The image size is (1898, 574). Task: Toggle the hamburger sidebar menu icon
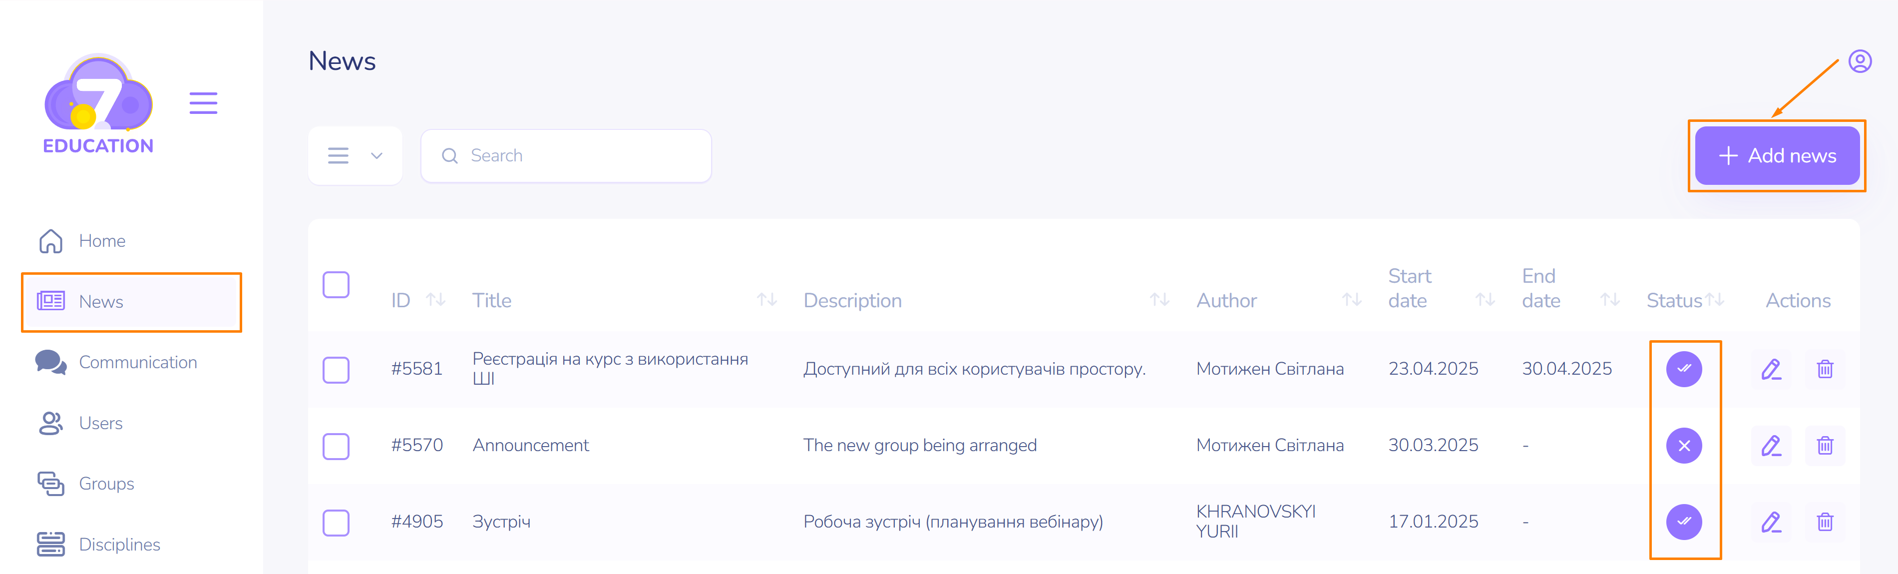click(203, 103)
